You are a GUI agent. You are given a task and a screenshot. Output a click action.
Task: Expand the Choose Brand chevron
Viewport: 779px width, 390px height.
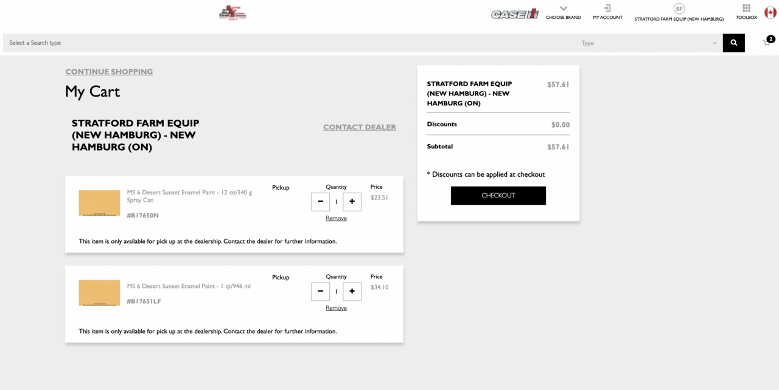563,9
